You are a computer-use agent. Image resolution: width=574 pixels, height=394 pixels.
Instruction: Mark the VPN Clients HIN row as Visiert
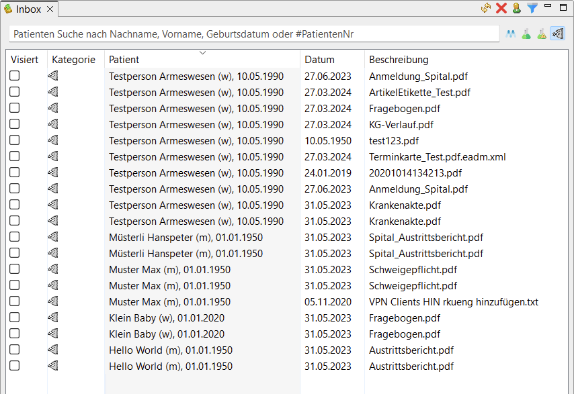point(14,301)
